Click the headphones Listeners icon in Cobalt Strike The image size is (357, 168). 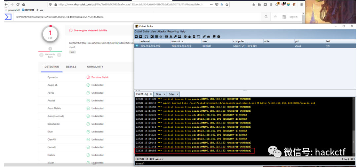point(146,36)
